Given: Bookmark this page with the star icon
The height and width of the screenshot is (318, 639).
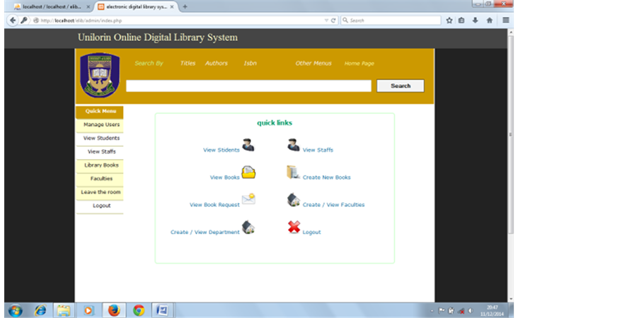Looking at the screenshot, I should tap(449, 20).
